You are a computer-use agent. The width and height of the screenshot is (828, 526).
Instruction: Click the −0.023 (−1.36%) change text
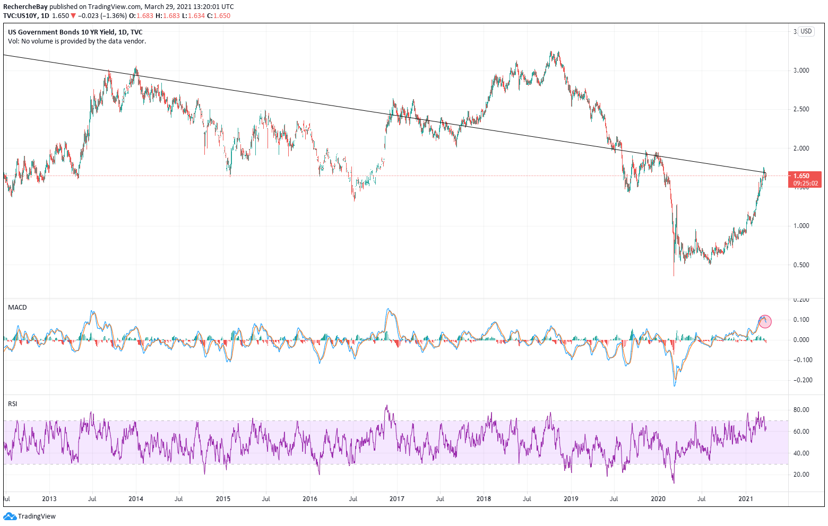tap(102, 16)
